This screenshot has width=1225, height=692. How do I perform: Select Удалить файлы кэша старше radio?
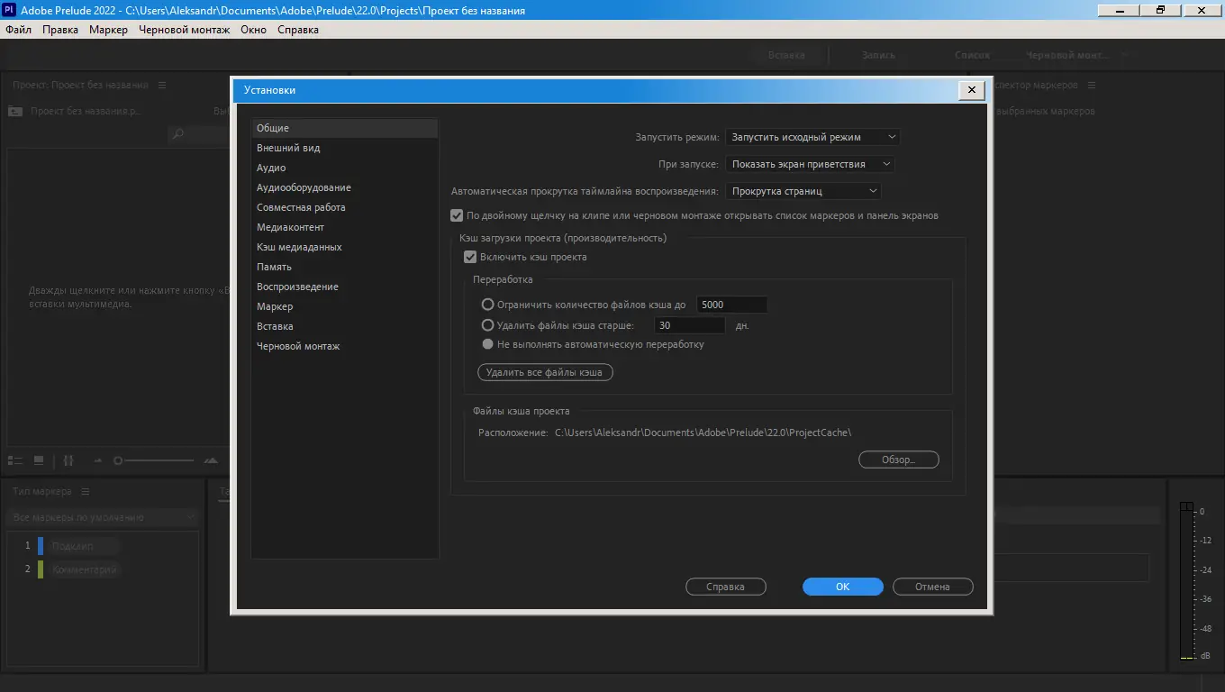pos(488,325)
